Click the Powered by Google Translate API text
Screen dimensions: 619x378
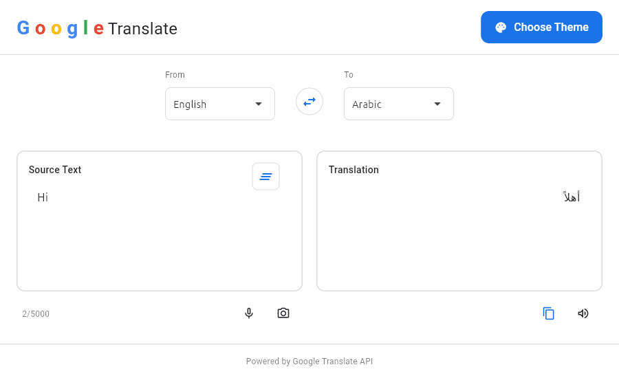tap(309, 362)
